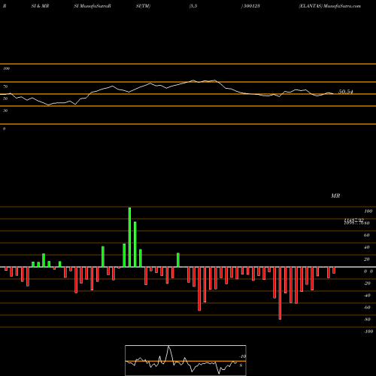Screen dimensions: 376x376
Task: Click the 'SI & MR' header text
Action: 40,6
